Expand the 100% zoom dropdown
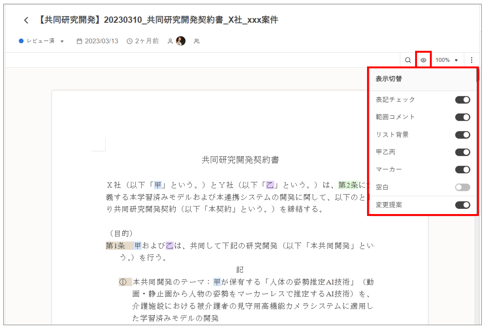 pos(447,60)
